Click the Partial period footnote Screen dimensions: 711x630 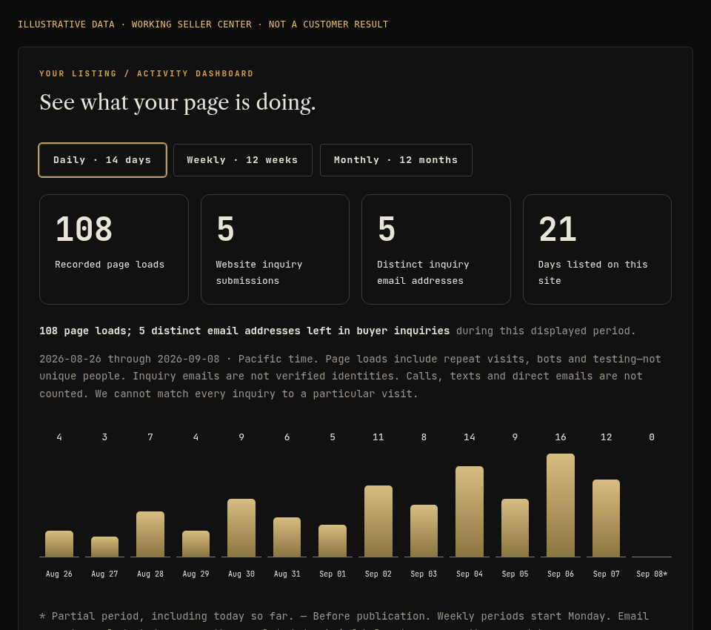tap(344, 620)
